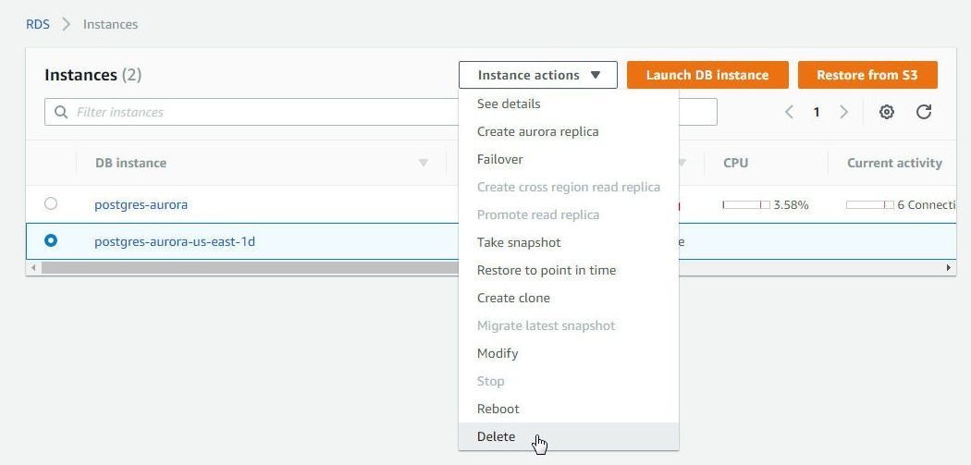The image size is (971, 465).
Task: Click the DB instance column header
Action: (130, 163)
